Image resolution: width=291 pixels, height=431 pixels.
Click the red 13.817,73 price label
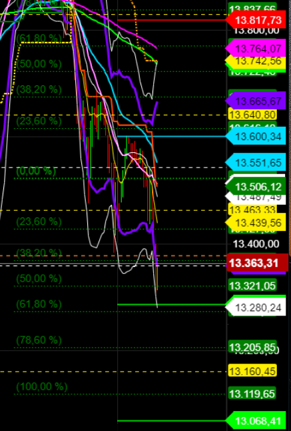[256, 20]
